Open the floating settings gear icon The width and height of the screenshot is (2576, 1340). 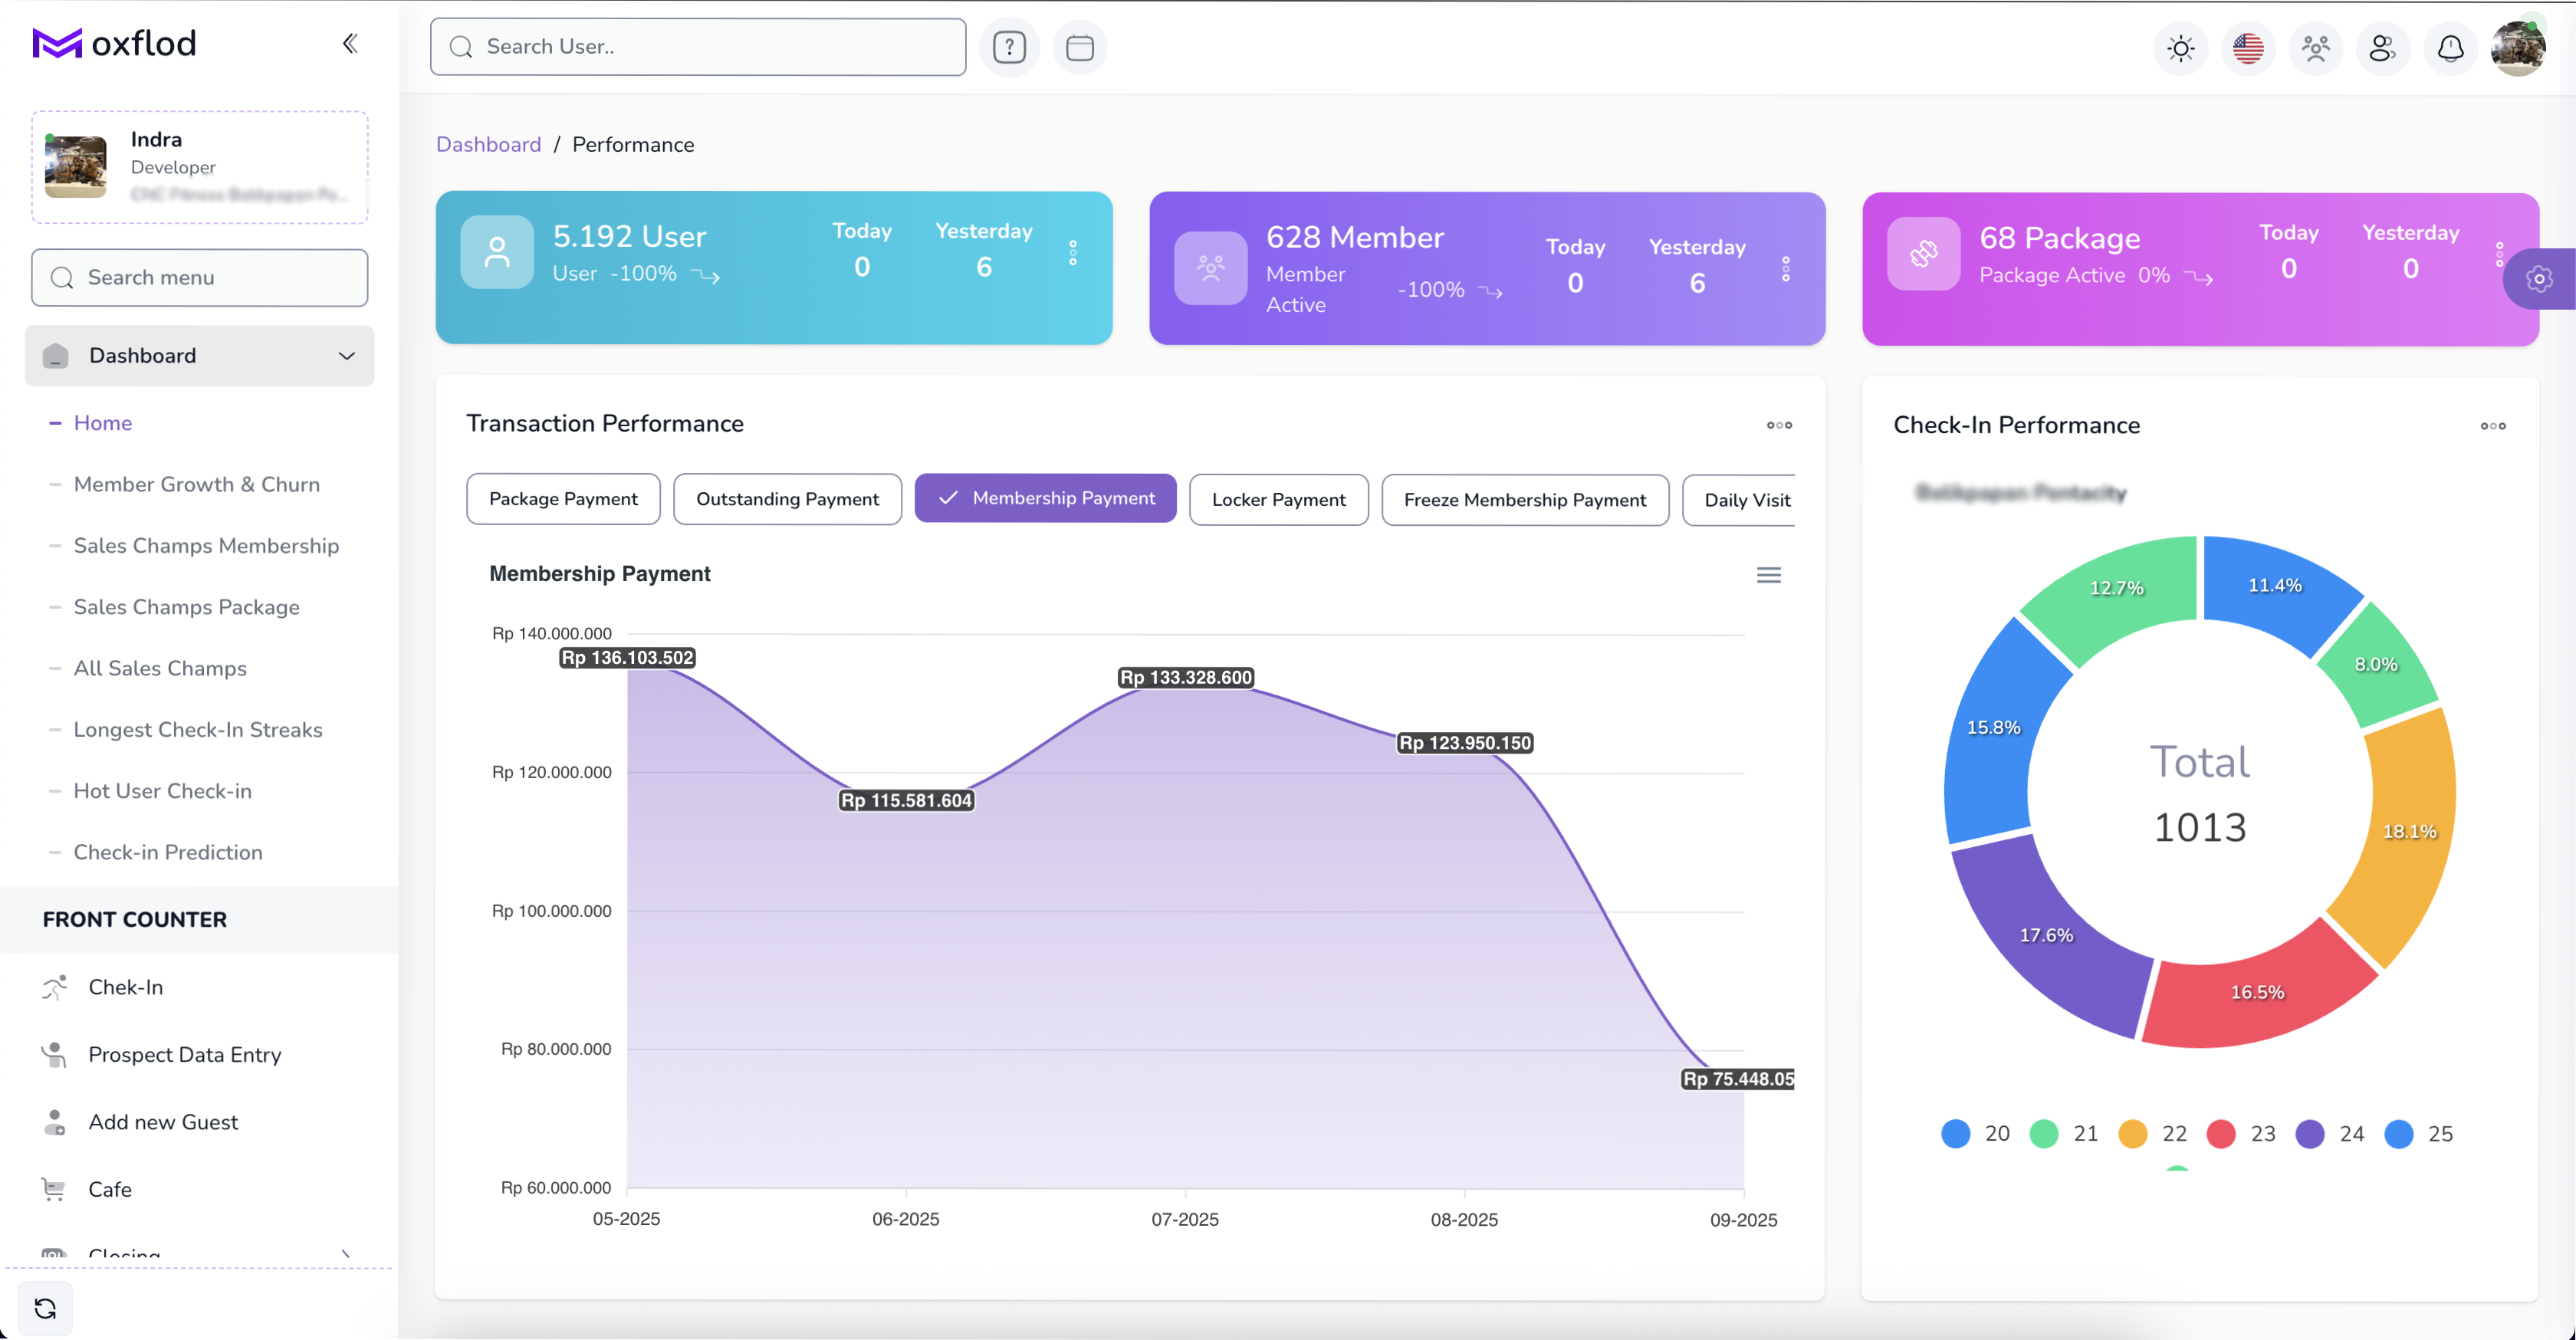click(x=2539, y=279)
